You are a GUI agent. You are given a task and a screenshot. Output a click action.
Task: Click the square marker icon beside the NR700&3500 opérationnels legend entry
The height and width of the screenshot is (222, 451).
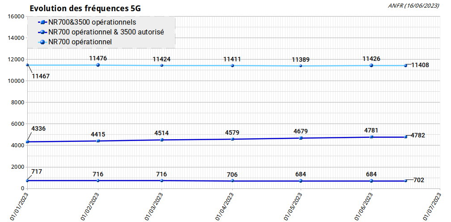tap(43, 22)
